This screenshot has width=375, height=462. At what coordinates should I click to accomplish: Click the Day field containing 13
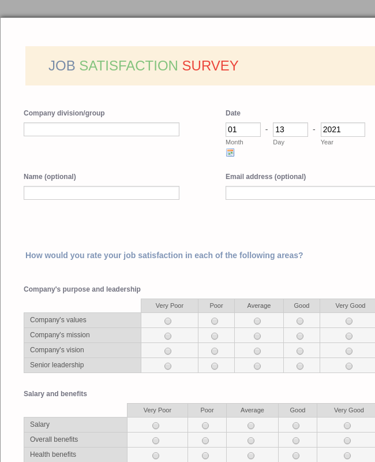coord(290,129)
